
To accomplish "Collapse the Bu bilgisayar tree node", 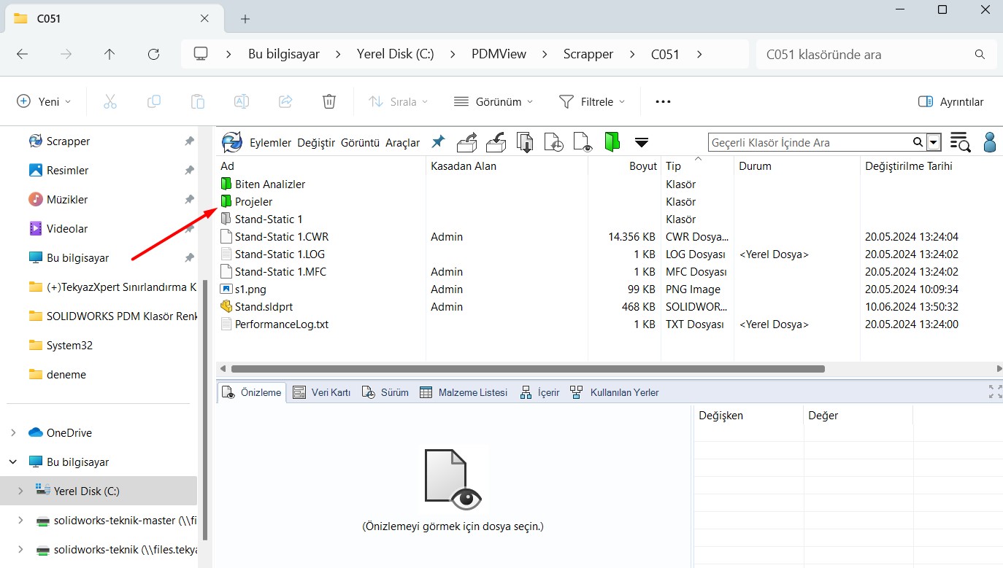I will pyautogui.click(x=13, y=462).
